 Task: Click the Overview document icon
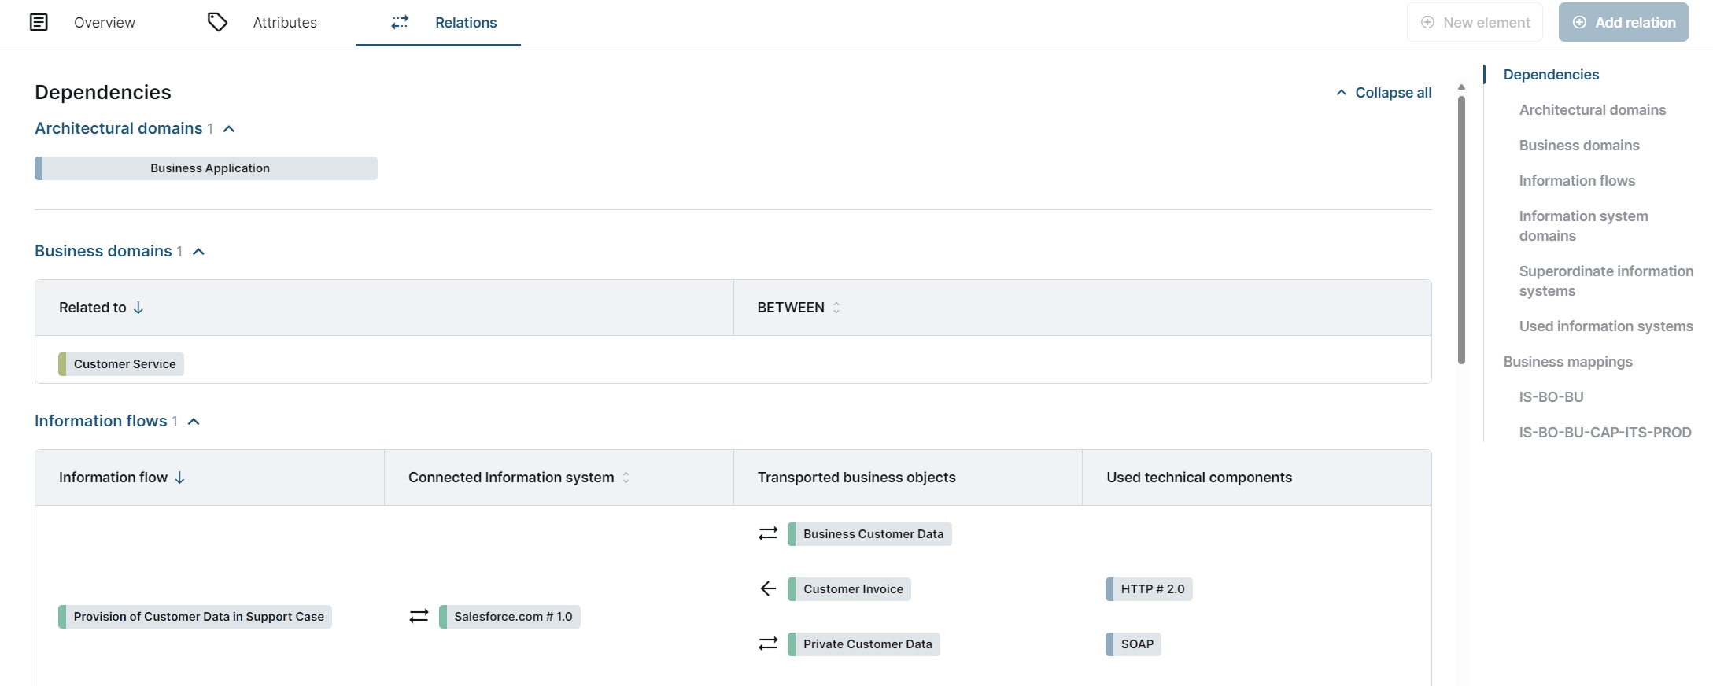pos(39,22)
